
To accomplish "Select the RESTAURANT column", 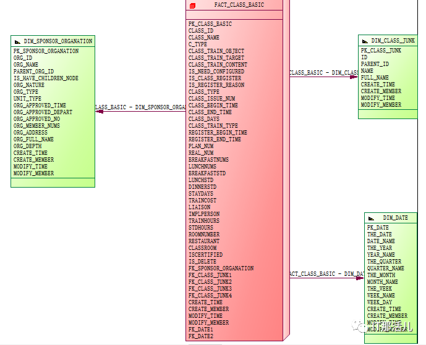I will pos(204,241).
